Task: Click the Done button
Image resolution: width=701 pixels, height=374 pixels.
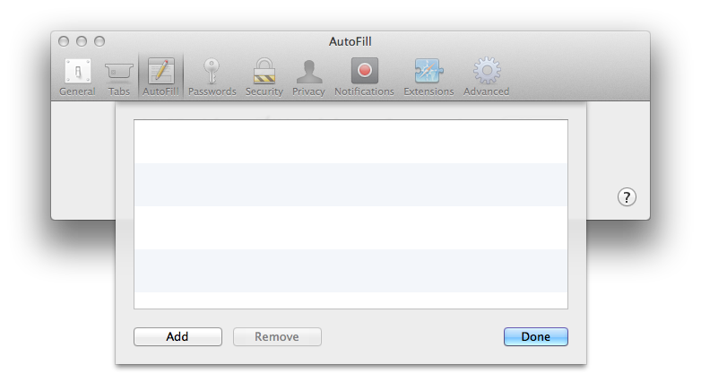Action: click(535, 336)
